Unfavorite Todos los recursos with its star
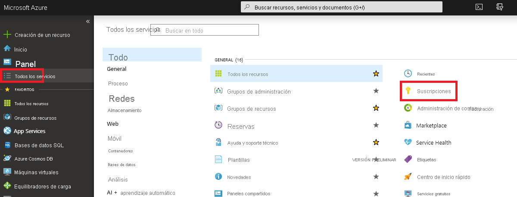The image size is (517, 197). click(x=376, y=74)
